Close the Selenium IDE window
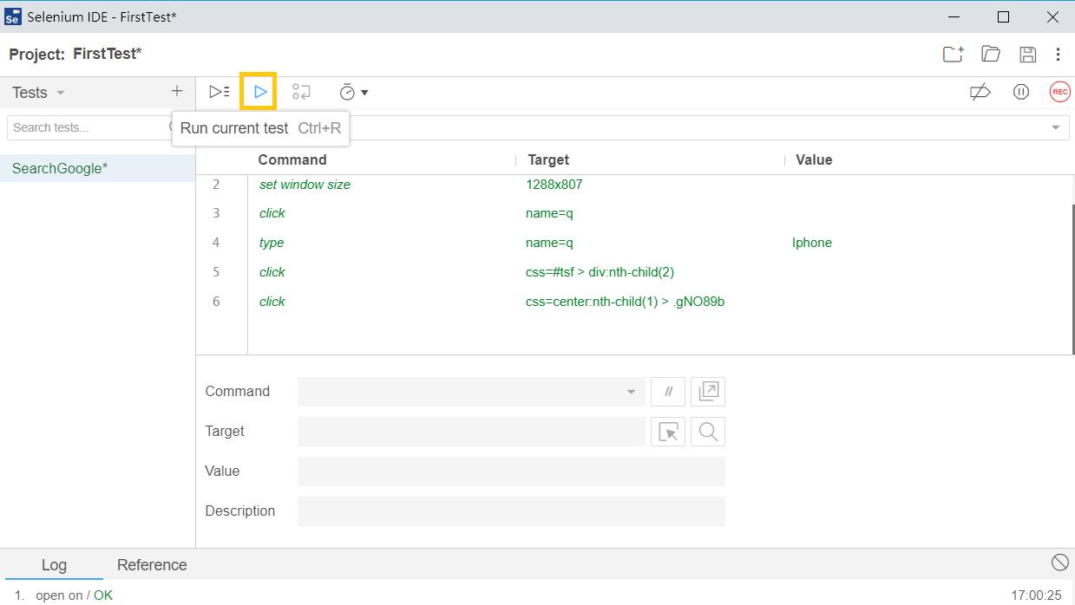Screen dimensions: 1075x605 1052,16
